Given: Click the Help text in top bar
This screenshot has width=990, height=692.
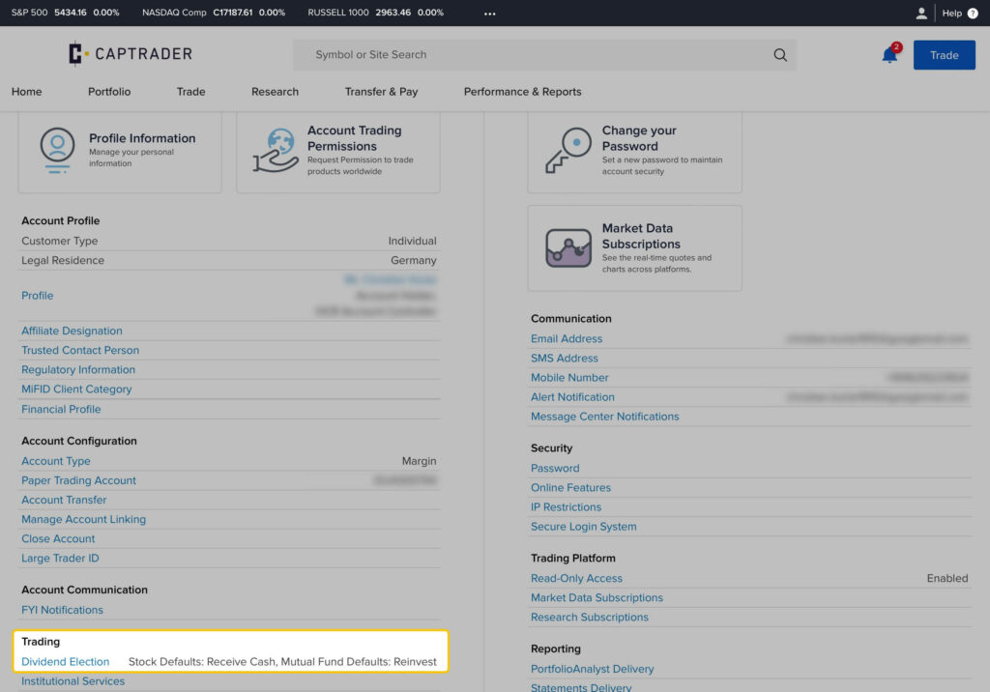Looking at the screenshot, I should [951, 14].
